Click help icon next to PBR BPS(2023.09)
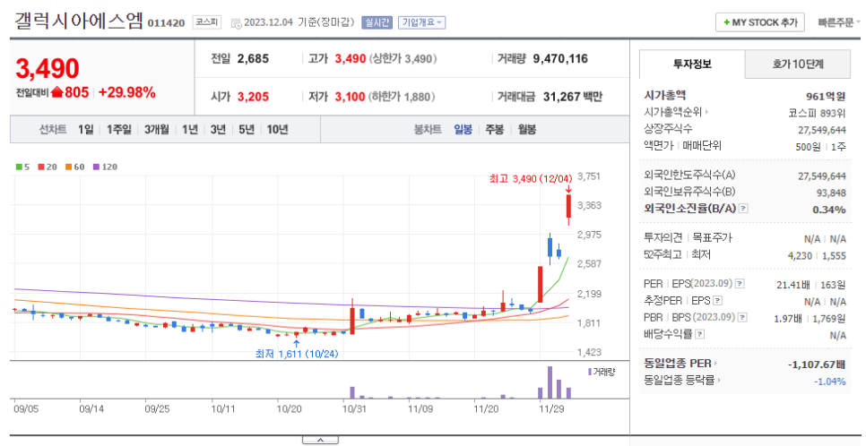 pyautogui.click(x=740, y=317)
